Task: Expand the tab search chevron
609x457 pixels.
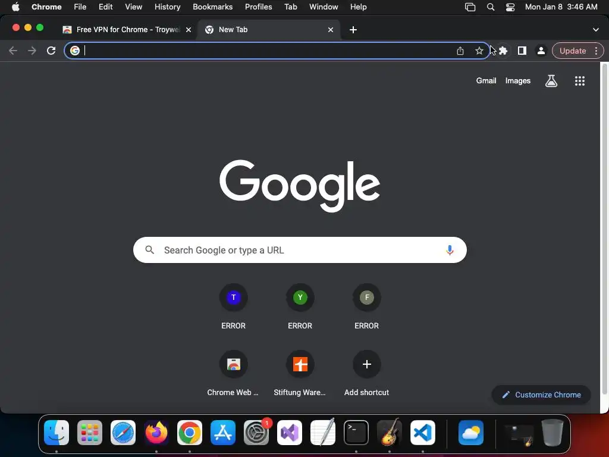Action: (x=595, y=30)
